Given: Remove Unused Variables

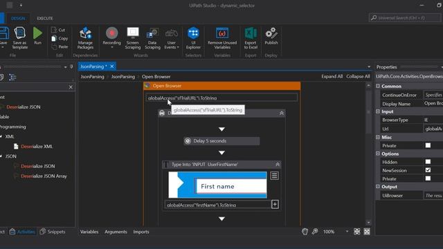Looking at the screenshot, I should point(222,38).
